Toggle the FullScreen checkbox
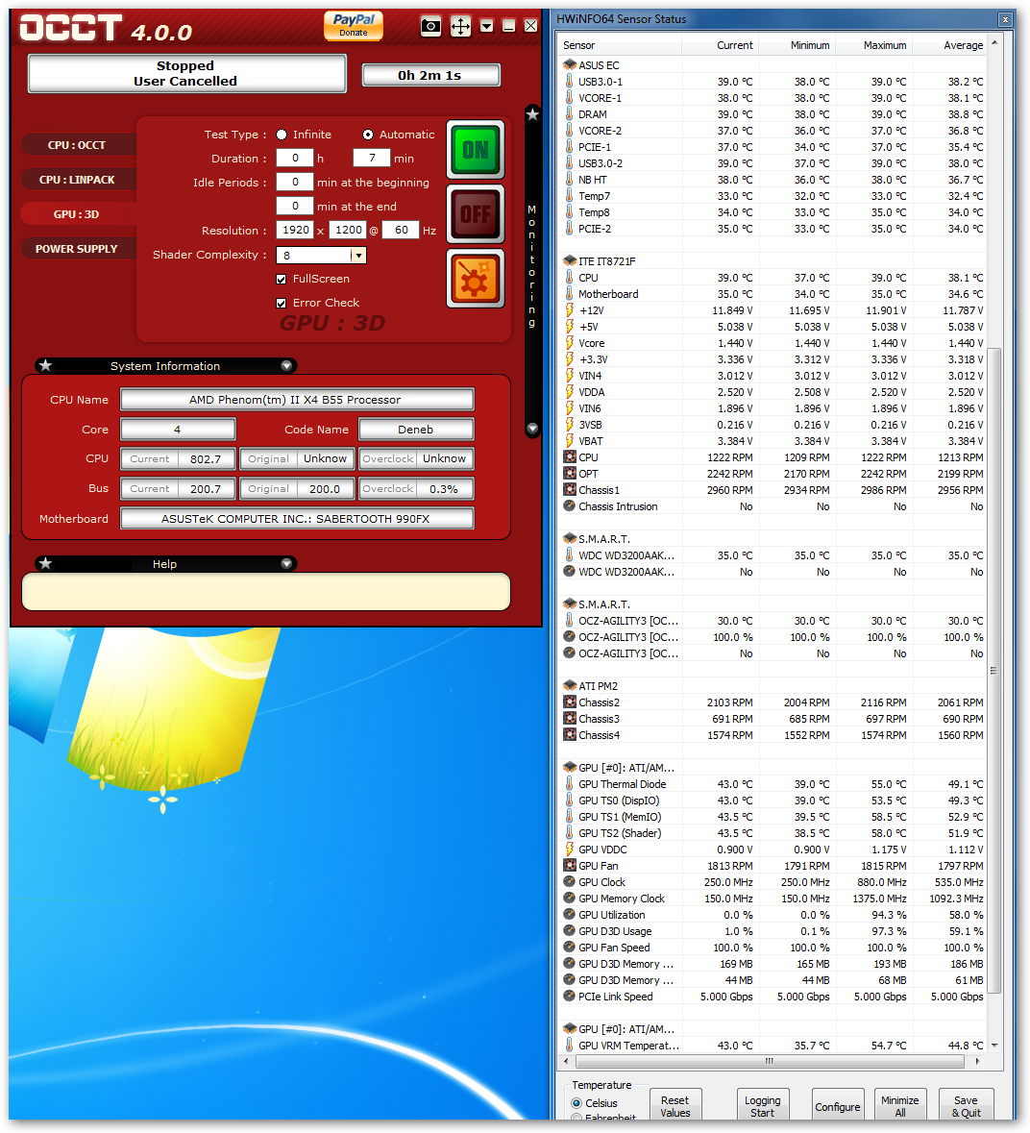1030x1133 pixels. point(281,279)
